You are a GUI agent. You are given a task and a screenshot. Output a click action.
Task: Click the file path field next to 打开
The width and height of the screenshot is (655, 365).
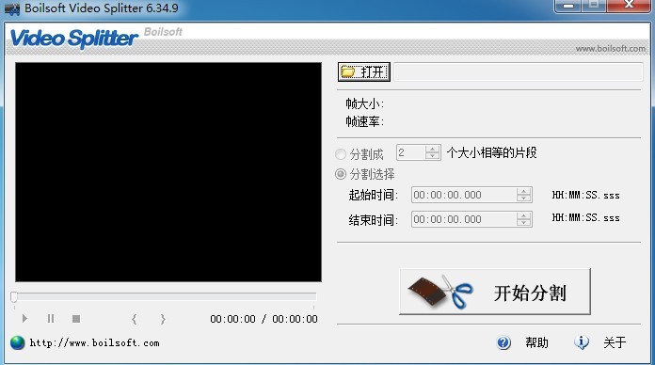coord(519,71)
